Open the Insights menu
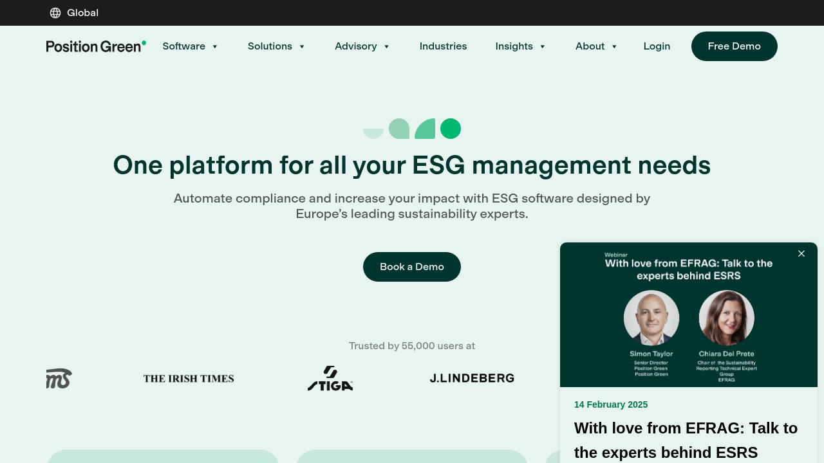Viewport: 824px width, 463px height. tap(514, 46)
